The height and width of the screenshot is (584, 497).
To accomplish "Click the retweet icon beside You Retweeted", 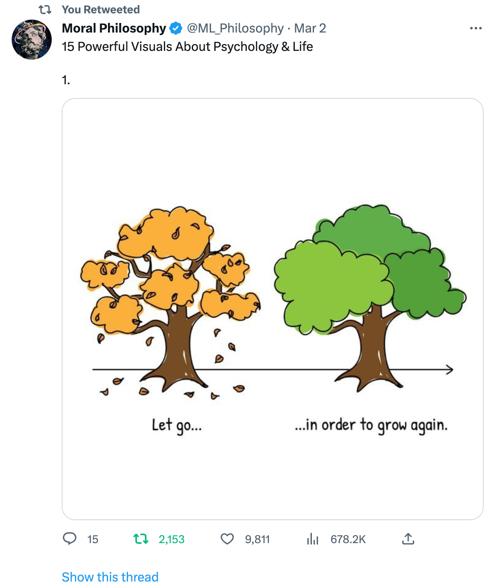I will [x=45, y=10].
